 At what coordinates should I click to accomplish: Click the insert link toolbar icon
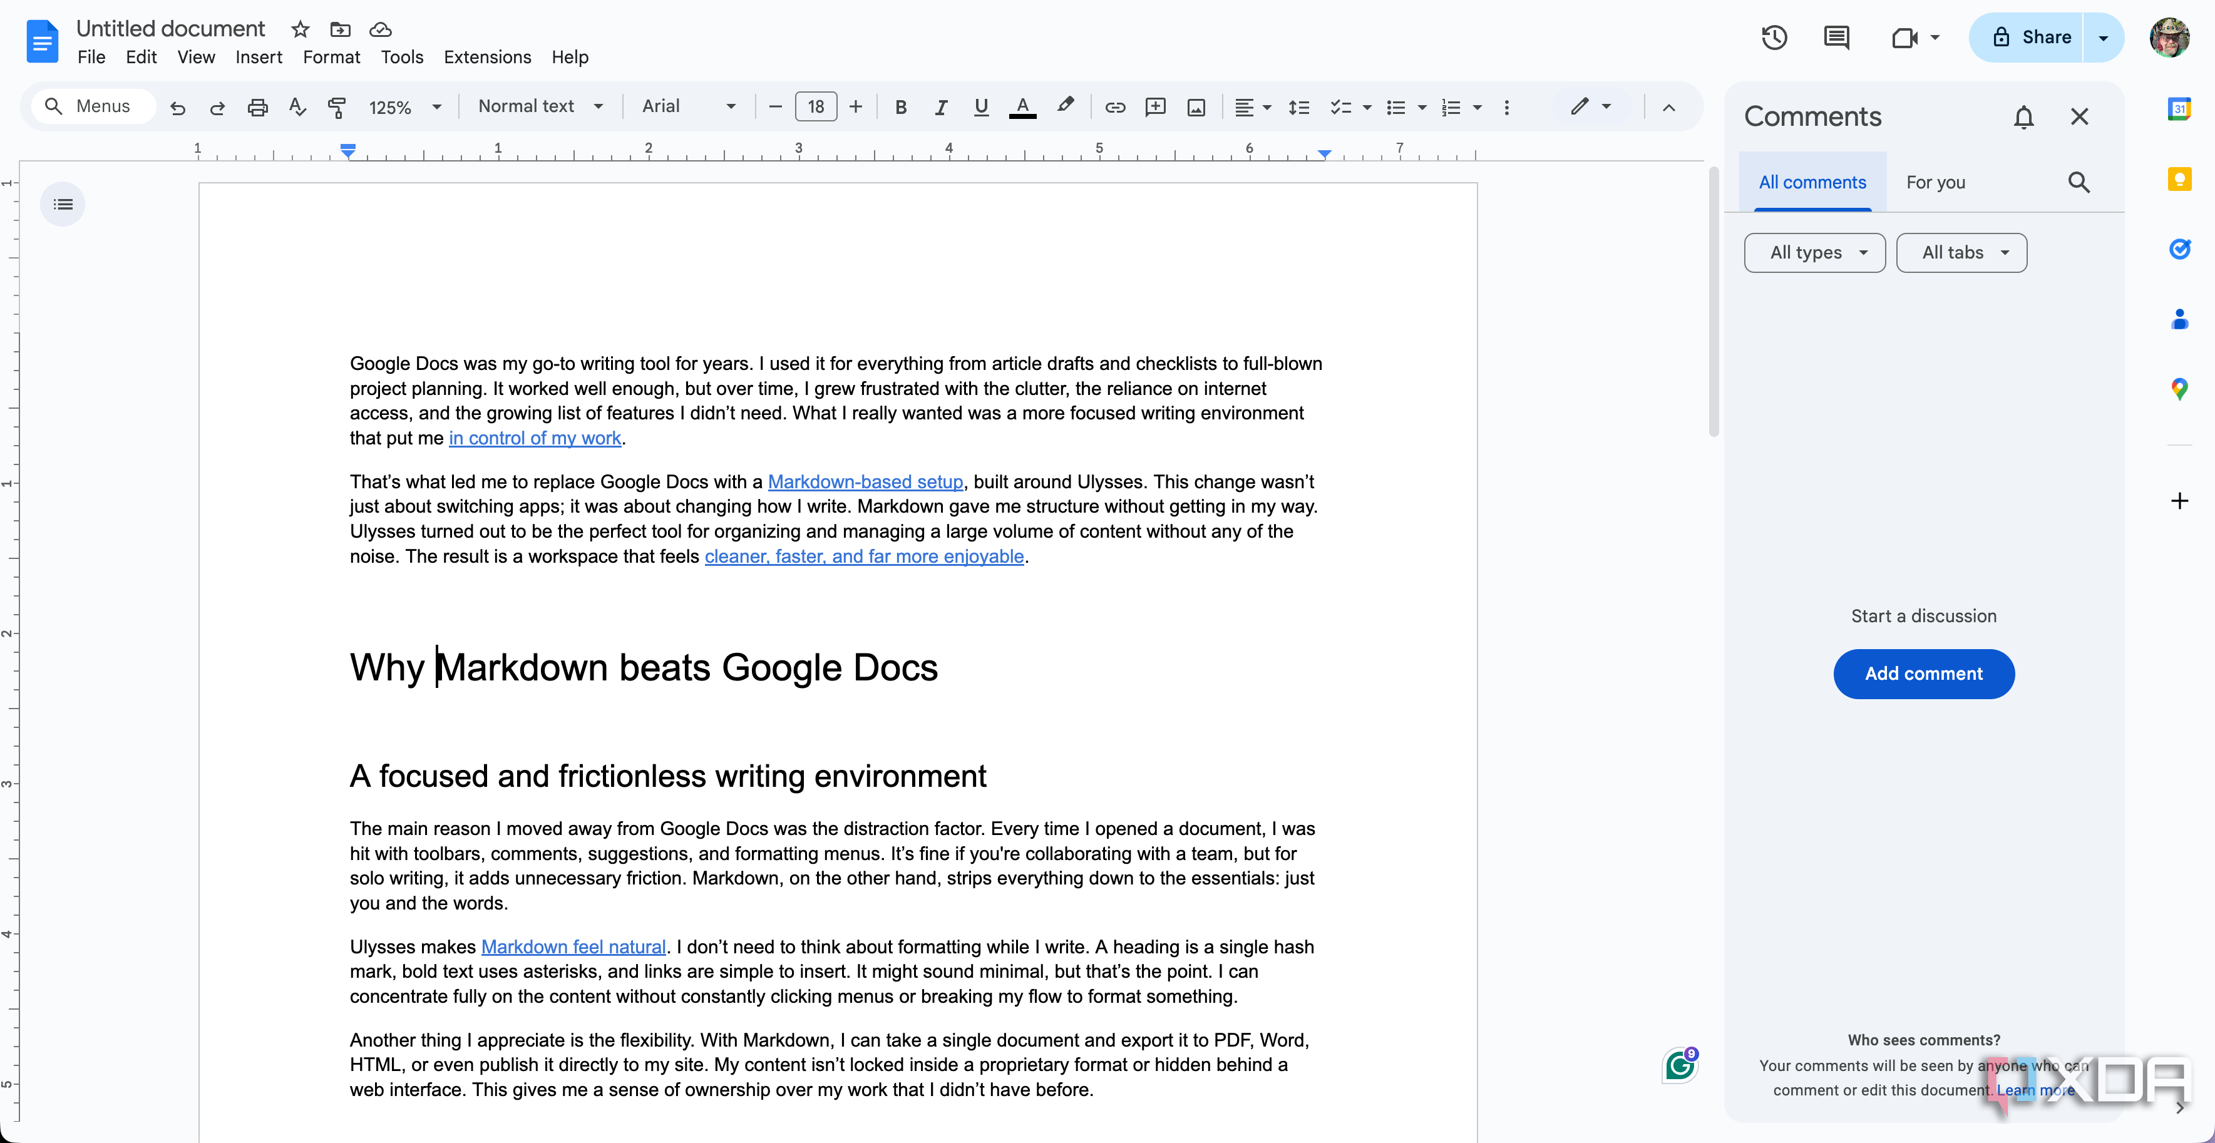1114,106
